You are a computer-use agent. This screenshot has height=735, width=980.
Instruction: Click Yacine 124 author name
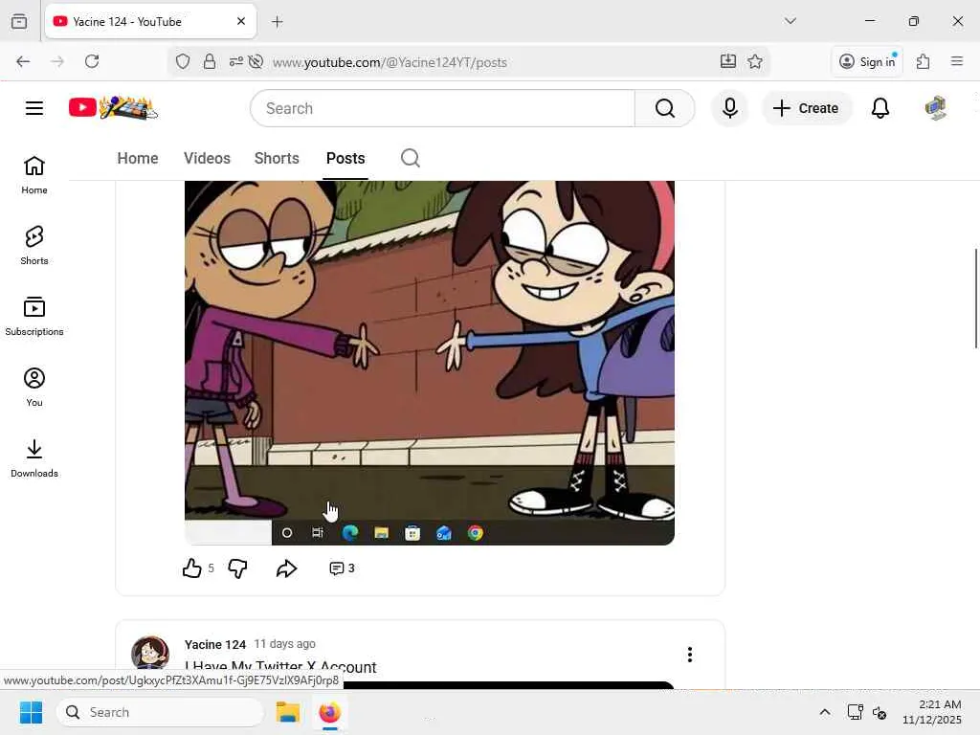pyautogui.click(x=215, y=644)
